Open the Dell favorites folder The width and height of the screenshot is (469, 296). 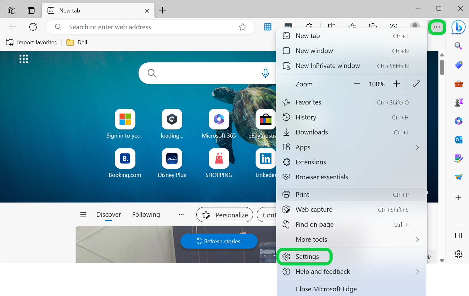77,42
